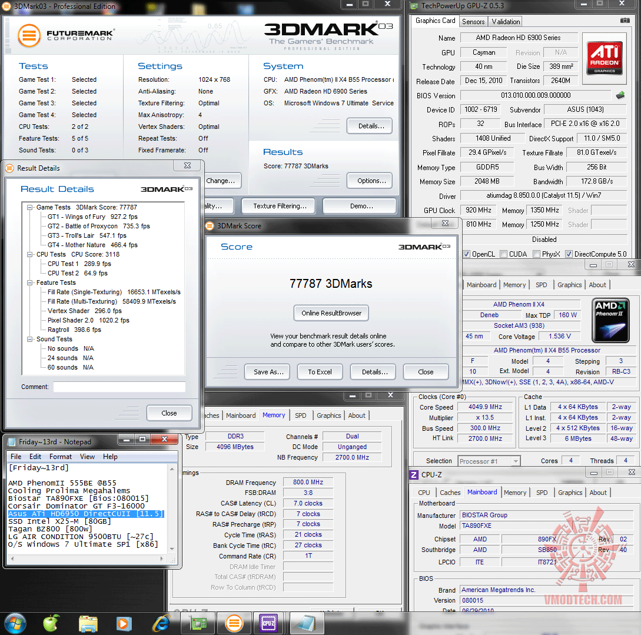Click Save As... in Score window
The height and width of the screenshot is (635, 641).
[268, 372]
